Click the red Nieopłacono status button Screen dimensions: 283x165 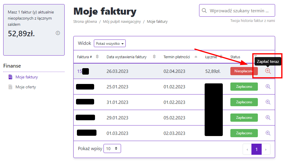244,71
